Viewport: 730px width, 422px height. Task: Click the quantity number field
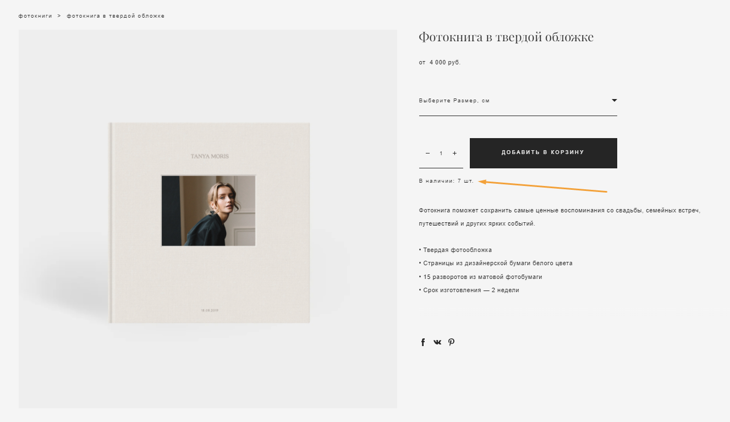pyautogui.click(x=441, y=153)
